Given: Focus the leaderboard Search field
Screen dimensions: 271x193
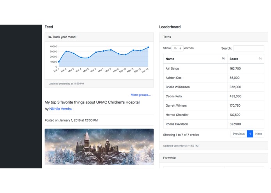Looking at the screenshot, I should click(x=248, y=48).
